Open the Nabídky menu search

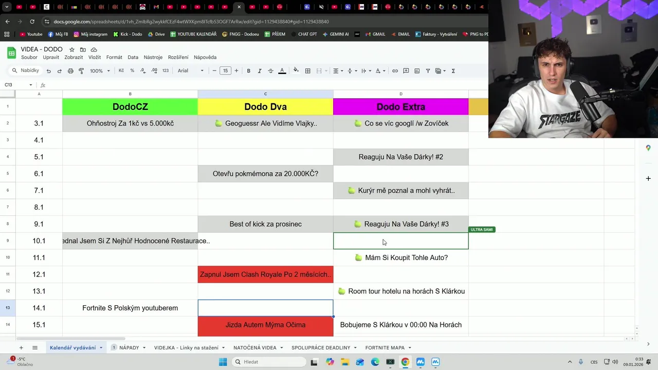[x=26, y=71]
